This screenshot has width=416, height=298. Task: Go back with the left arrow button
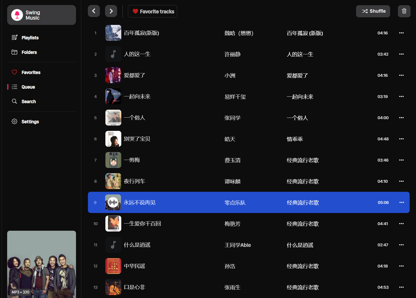(x=94, y=11)
